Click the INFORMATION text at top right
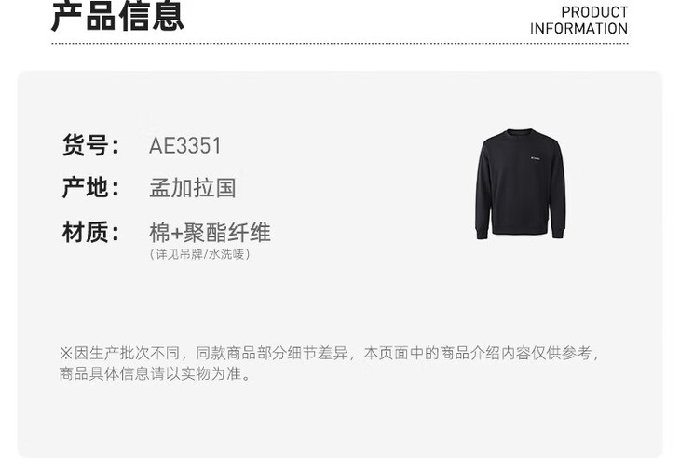The width and height of the screenshot is (680, 458). (579, 29)
